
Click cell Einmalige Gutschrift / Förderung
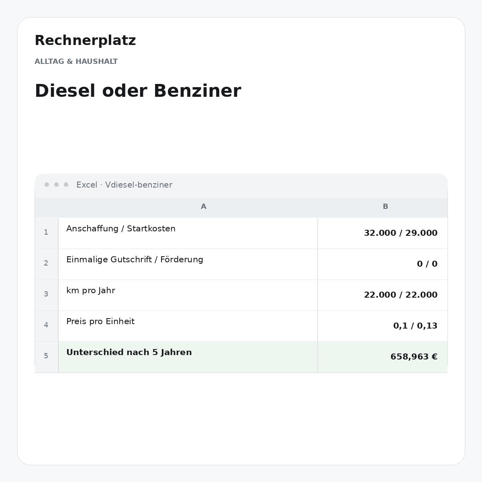188,264
